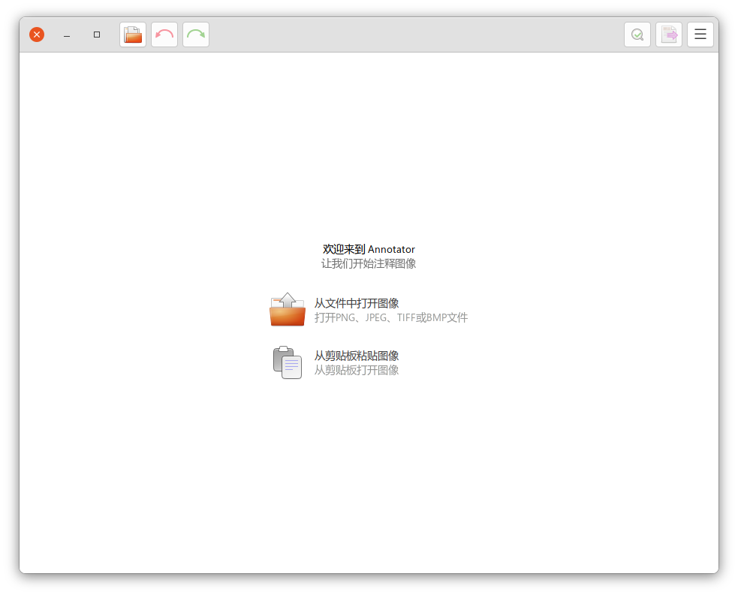Click the text 打开PNG、JPEG、TIFF或BMP文件
This screenshot has width=738, height=595.
pos(391,317)
